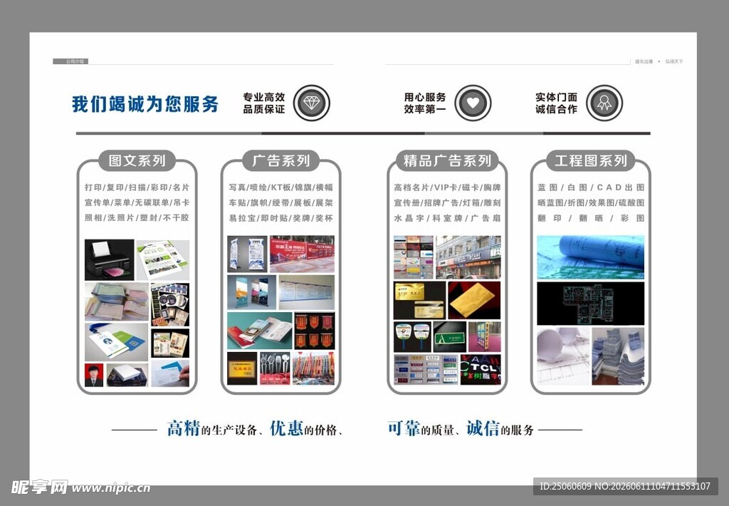Click the 宣传单/菜单/无碳联单/吊卡 line
729x506 pixels.
coord(137,202)
